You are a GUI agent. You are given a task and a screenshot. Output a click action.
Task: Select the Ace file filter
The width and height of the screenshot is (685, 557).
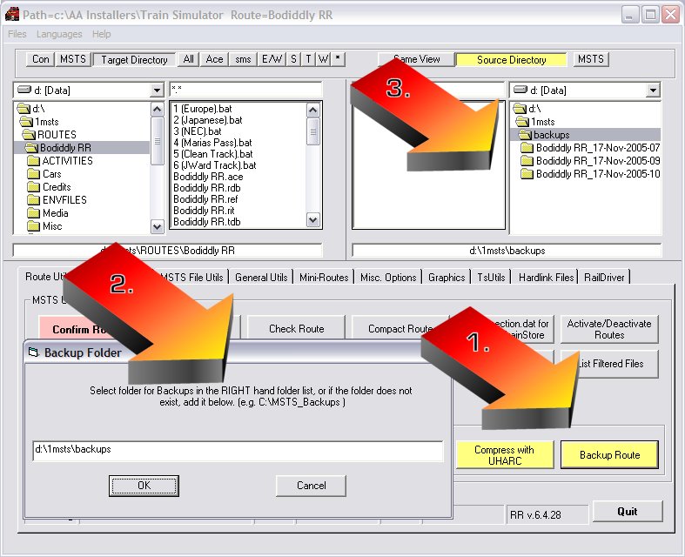(214, 59)
